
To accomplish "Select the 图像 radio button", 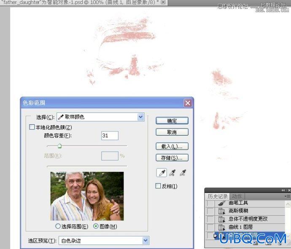I will 96,226.
